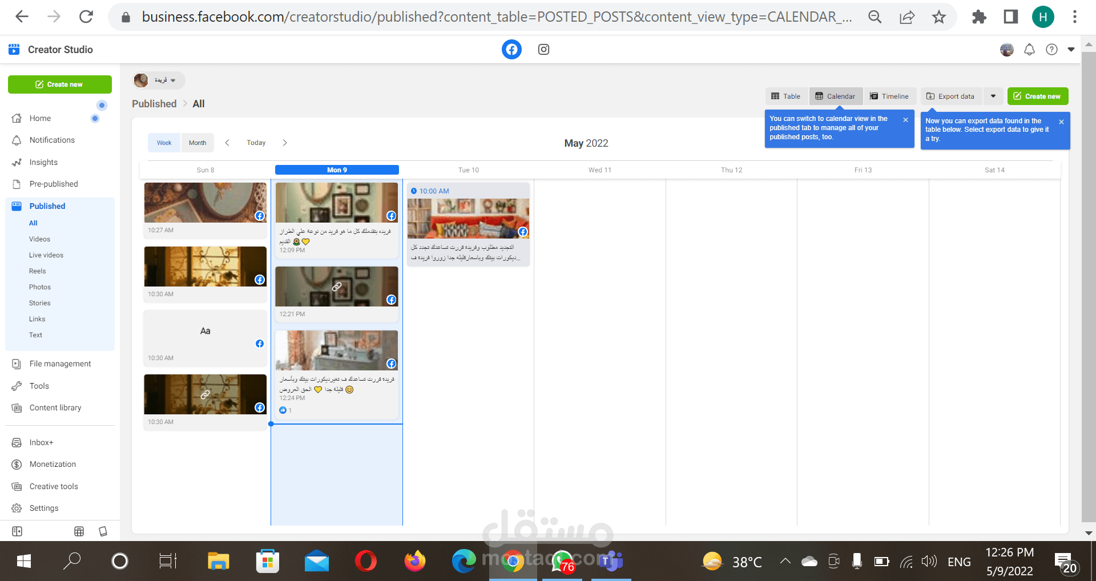Switch to Calendar view

(x=836, y=96)
